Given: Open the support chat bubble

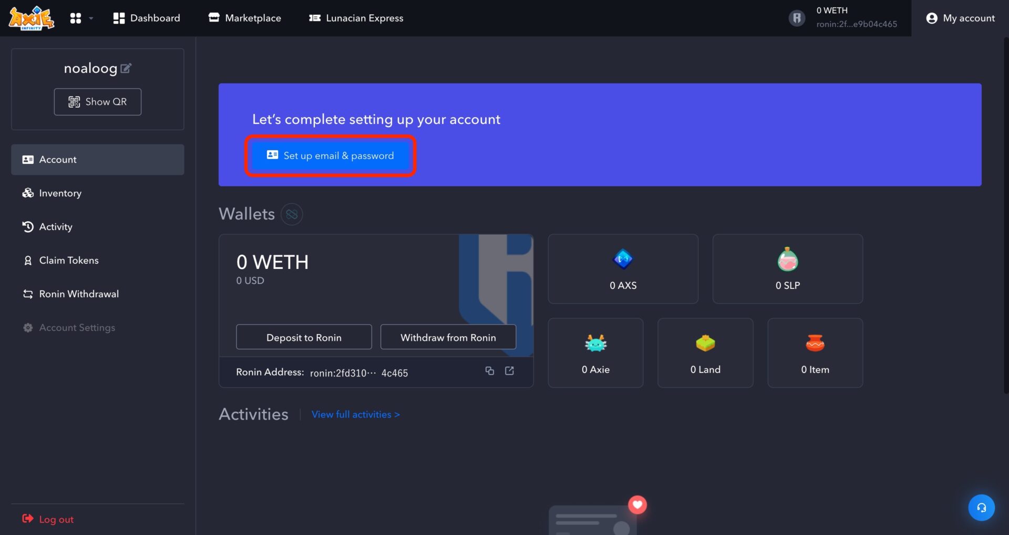Looking at the screenshot, I should click(981, 508).
